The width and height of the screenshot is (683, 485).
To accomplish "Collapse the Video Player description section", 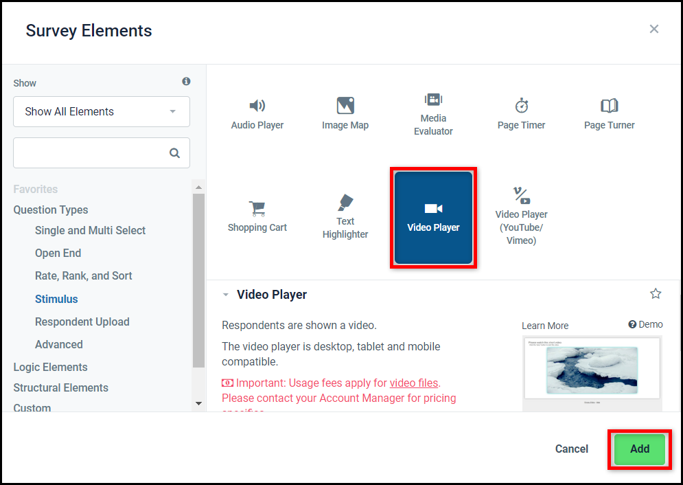I will point(226,295).
